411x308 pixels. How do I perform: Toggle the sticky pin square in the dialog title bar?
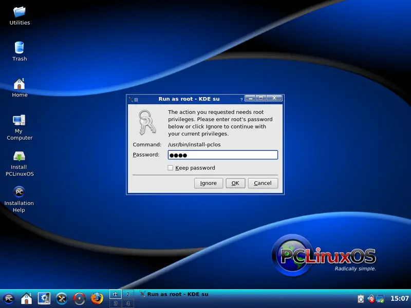pyautogui.click(x=136, y=100)
